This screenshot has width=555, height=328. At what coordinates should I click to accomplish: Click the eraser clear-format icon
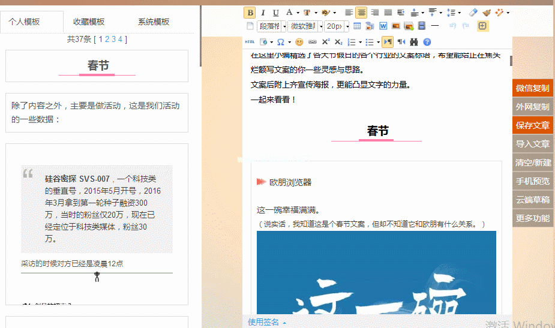point(473,13)
